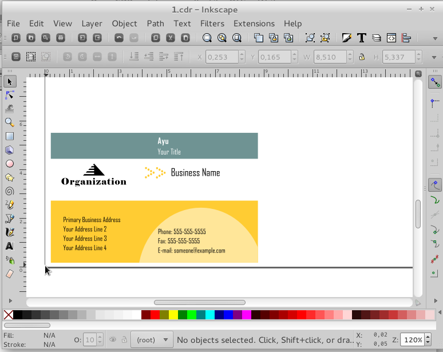The width and height of the screenshot is (443, 352).
Task: Toggle snap nodes and paths button
Action: (435, 185)
